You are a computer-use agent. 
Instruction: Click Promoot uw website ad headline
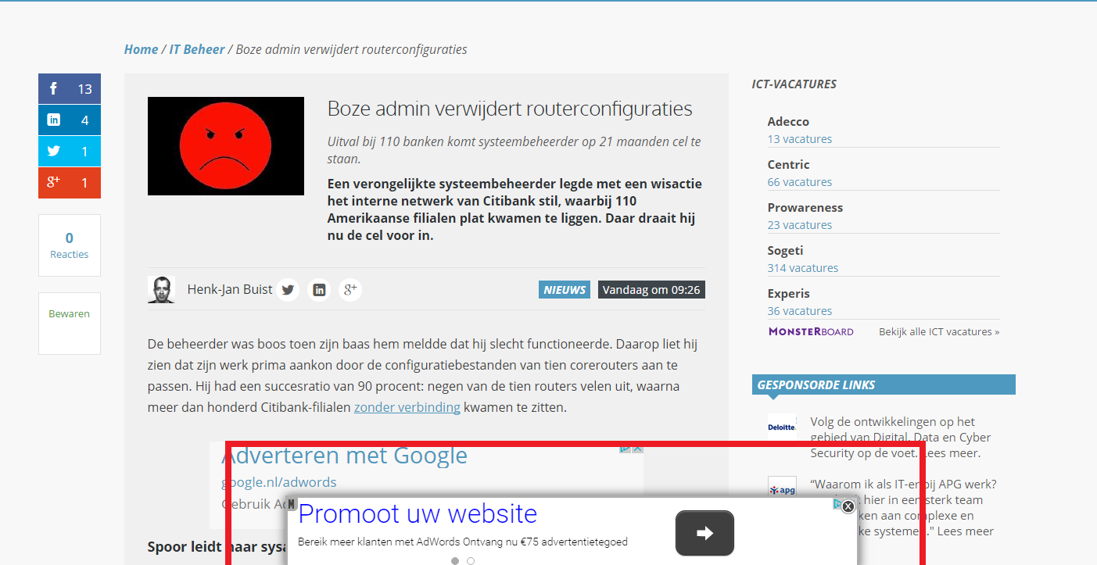click(418, 514)
